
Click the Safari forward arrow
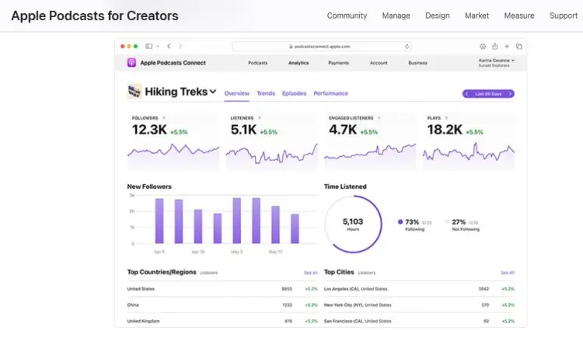tap(180, 46)
